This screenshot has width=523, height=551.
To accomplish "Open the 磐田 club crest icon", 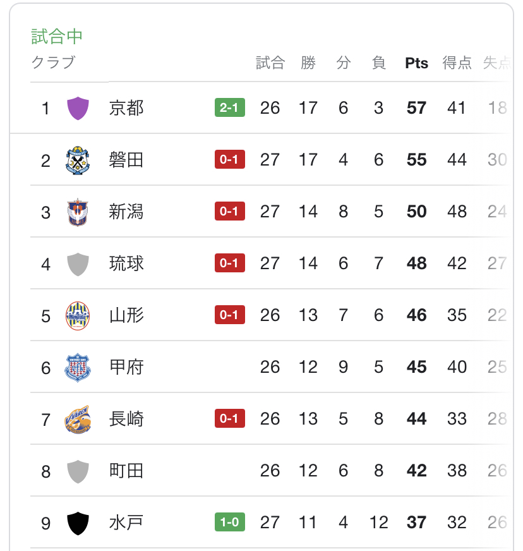I will [x=78, y=160].
